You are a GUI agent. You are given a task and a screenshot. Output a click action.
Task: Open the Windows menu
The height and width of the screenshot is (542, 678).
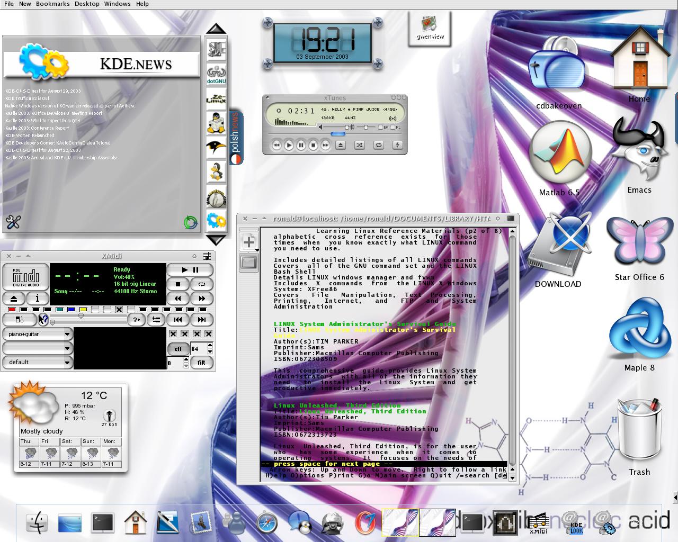tap(118, 4)
